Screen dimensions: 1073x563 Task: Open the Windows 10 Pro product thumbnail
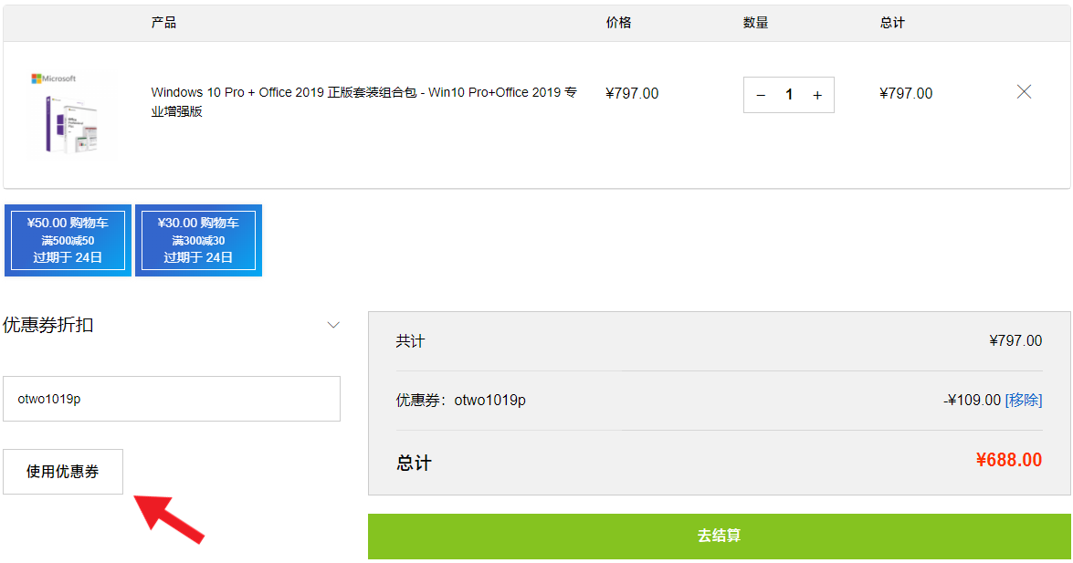pyautogui.click(x=64, y=114)
